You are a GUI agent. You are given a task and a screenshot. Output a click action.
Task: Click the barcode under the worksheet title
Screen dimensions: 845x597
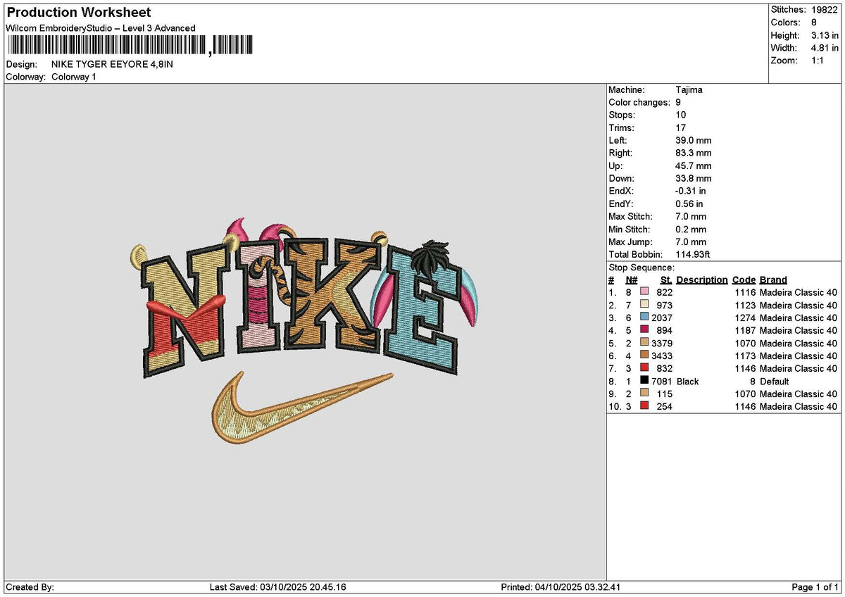click(x=129, y=46)
